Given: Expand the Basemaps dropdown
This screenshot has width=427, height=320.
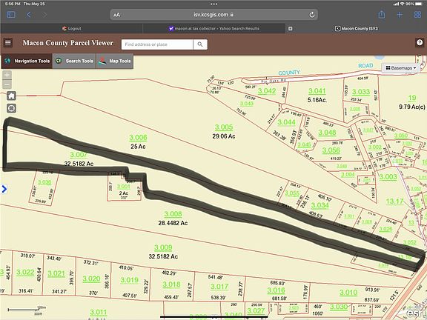Looking at the screenshot, I should click(401, 67).
